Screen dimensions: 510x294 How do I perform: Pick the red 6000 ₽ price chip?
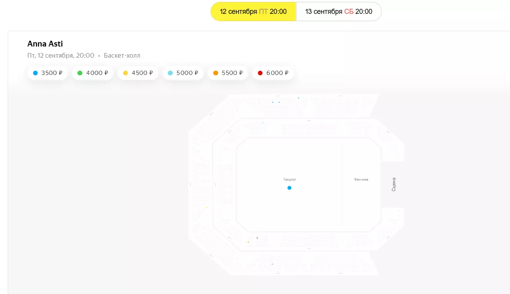click(273, 73)
